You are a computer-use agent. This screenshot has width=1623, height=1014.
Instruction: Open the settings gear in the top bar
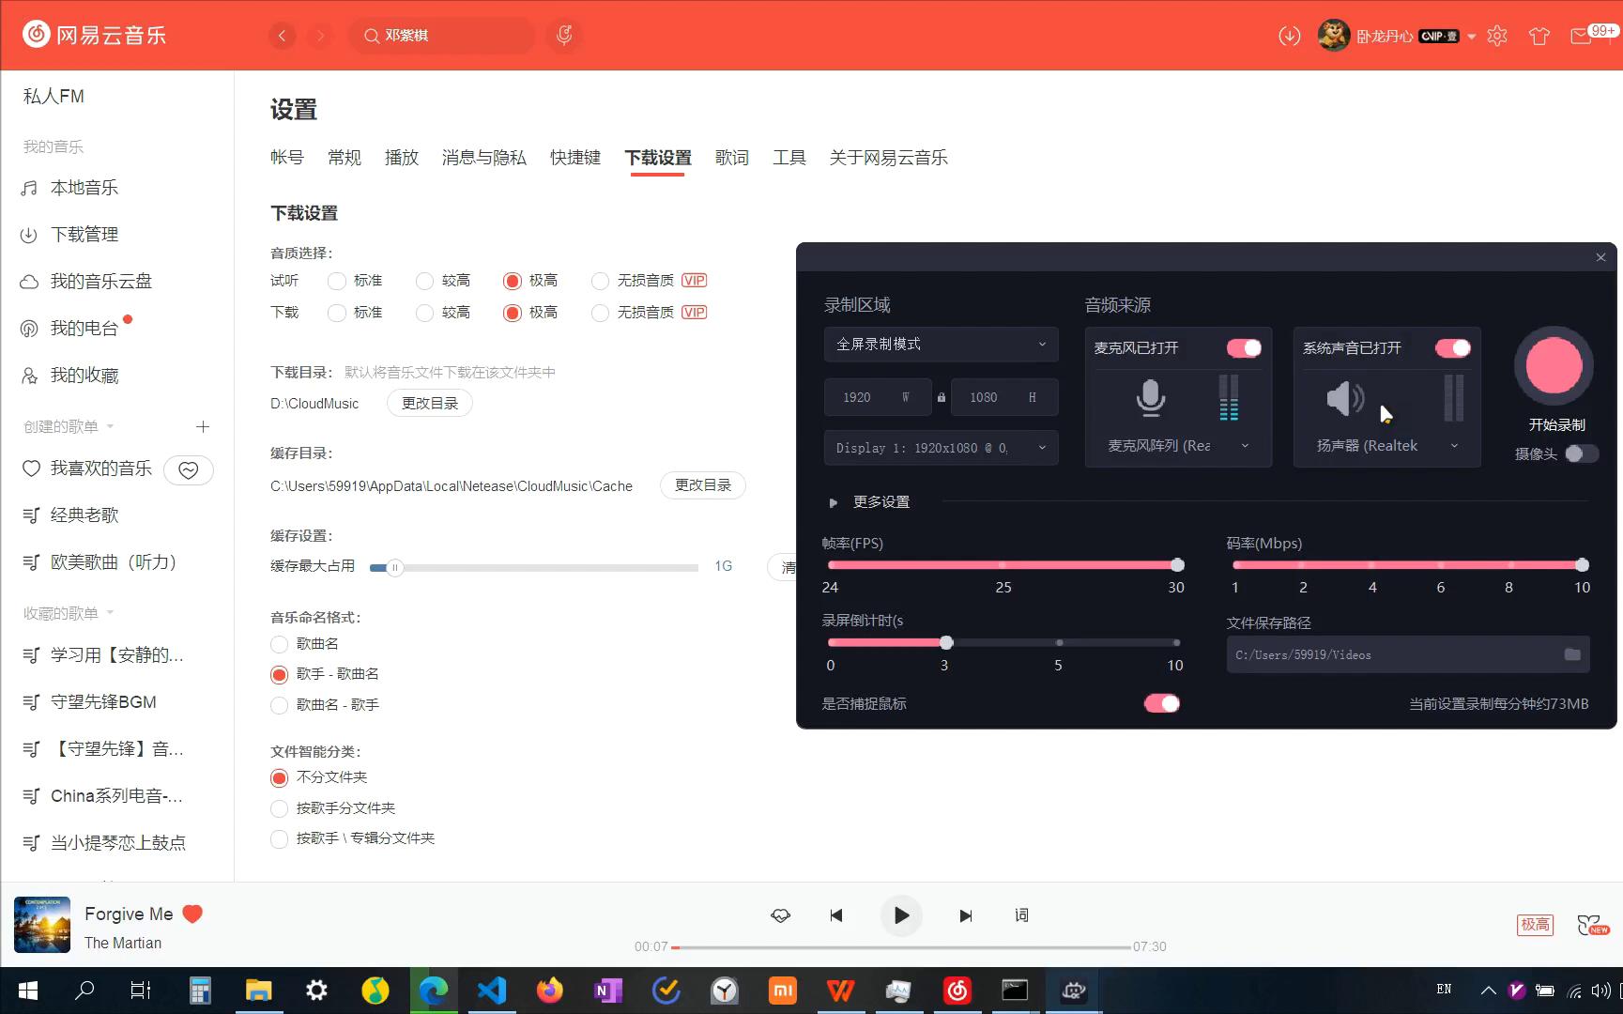[1496, 35]
